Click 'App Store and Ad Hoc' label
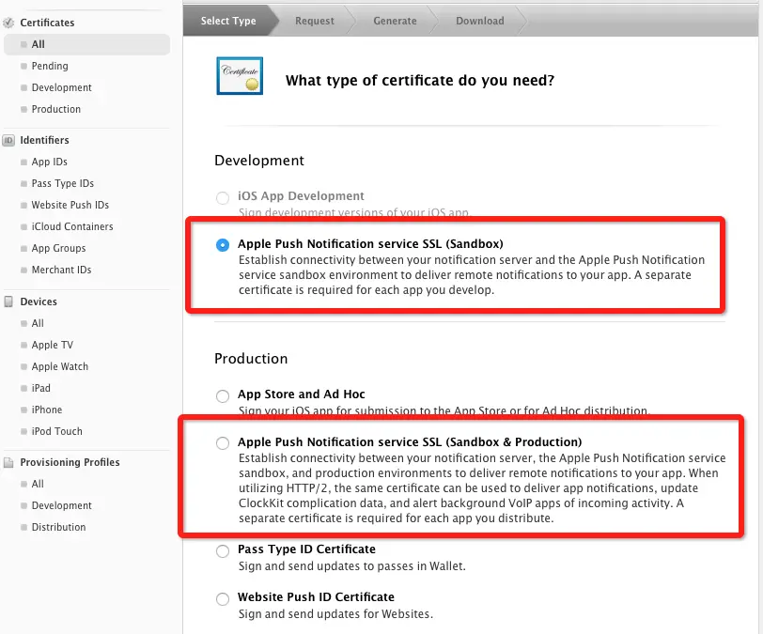Image resolution: width=763 pixels, height=634 pixels. pos(302,394)
